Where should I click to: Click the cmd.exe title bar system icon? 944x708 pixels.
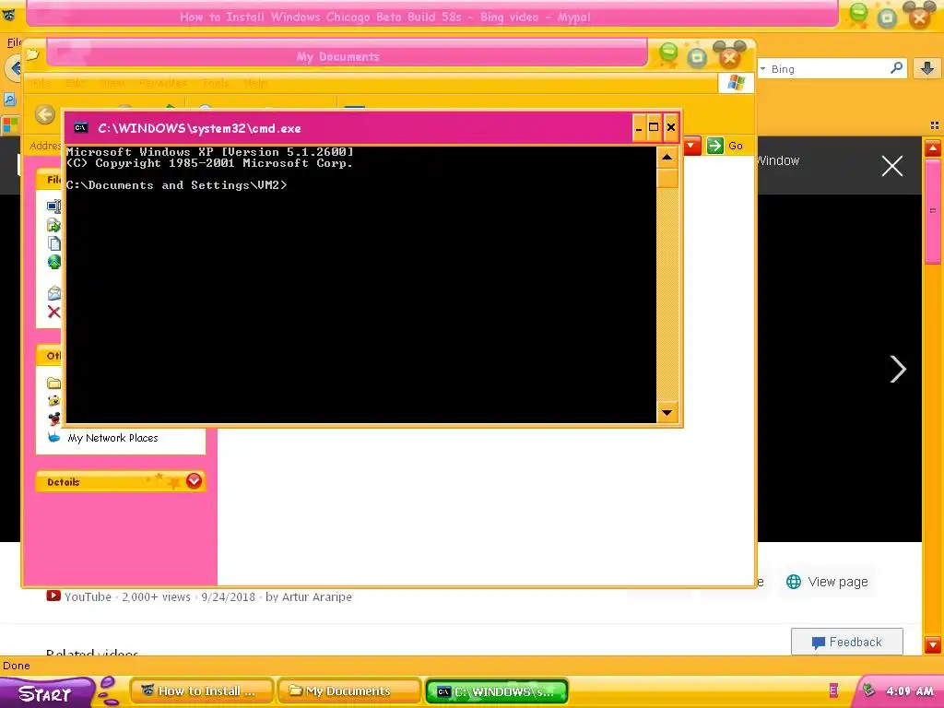pyautogui.click(x=81, y=127)
